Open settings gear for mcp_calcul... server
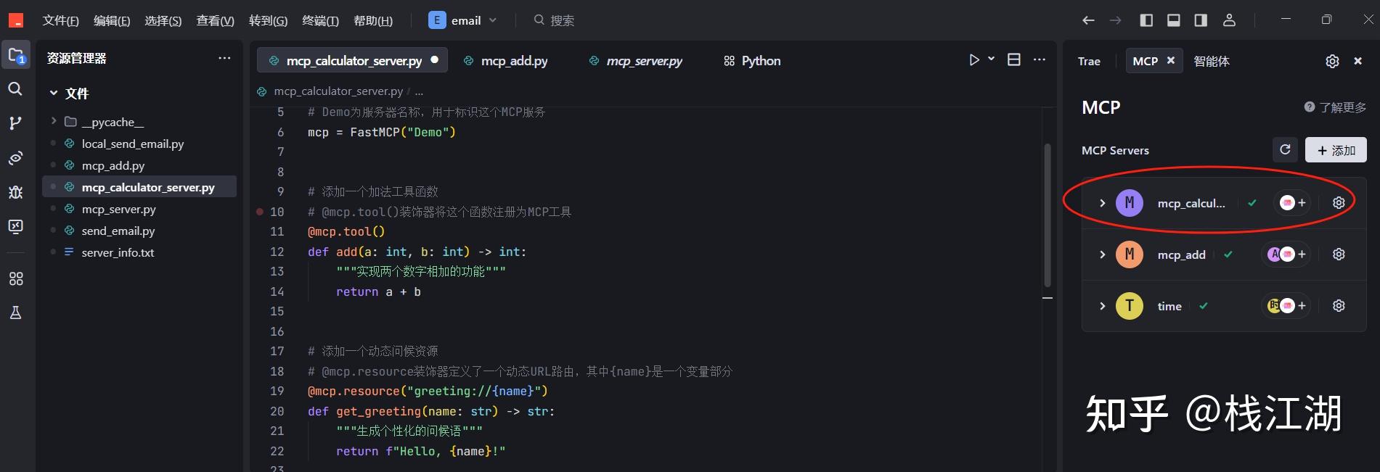 tap(1339, 203)
